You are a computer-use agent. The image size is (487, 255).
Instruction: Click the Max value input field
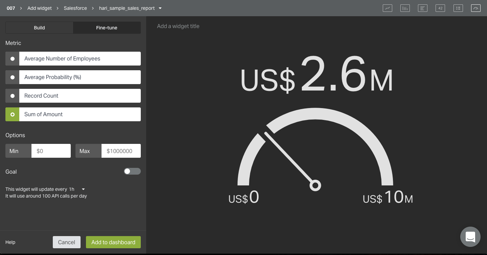(x=121, y=151)
